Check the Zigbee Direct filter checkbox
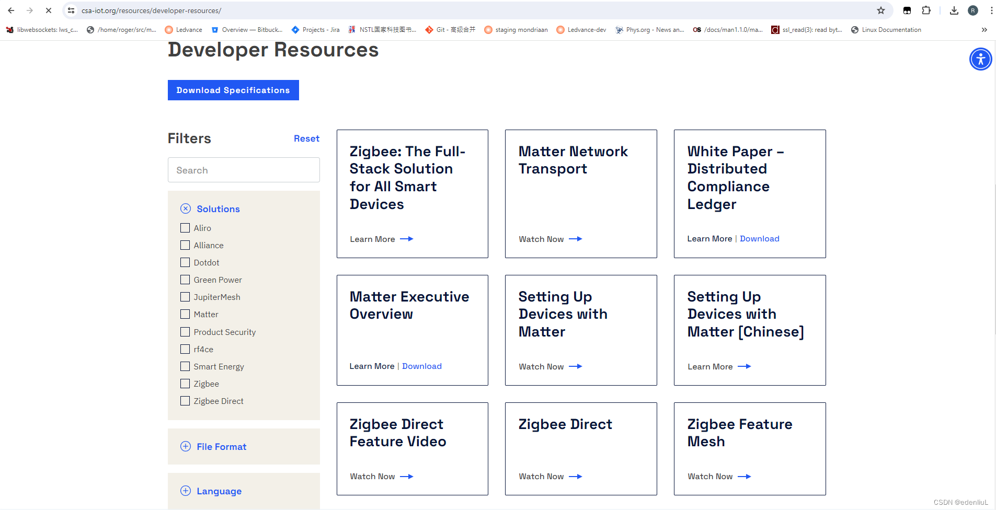 point(185,401)
